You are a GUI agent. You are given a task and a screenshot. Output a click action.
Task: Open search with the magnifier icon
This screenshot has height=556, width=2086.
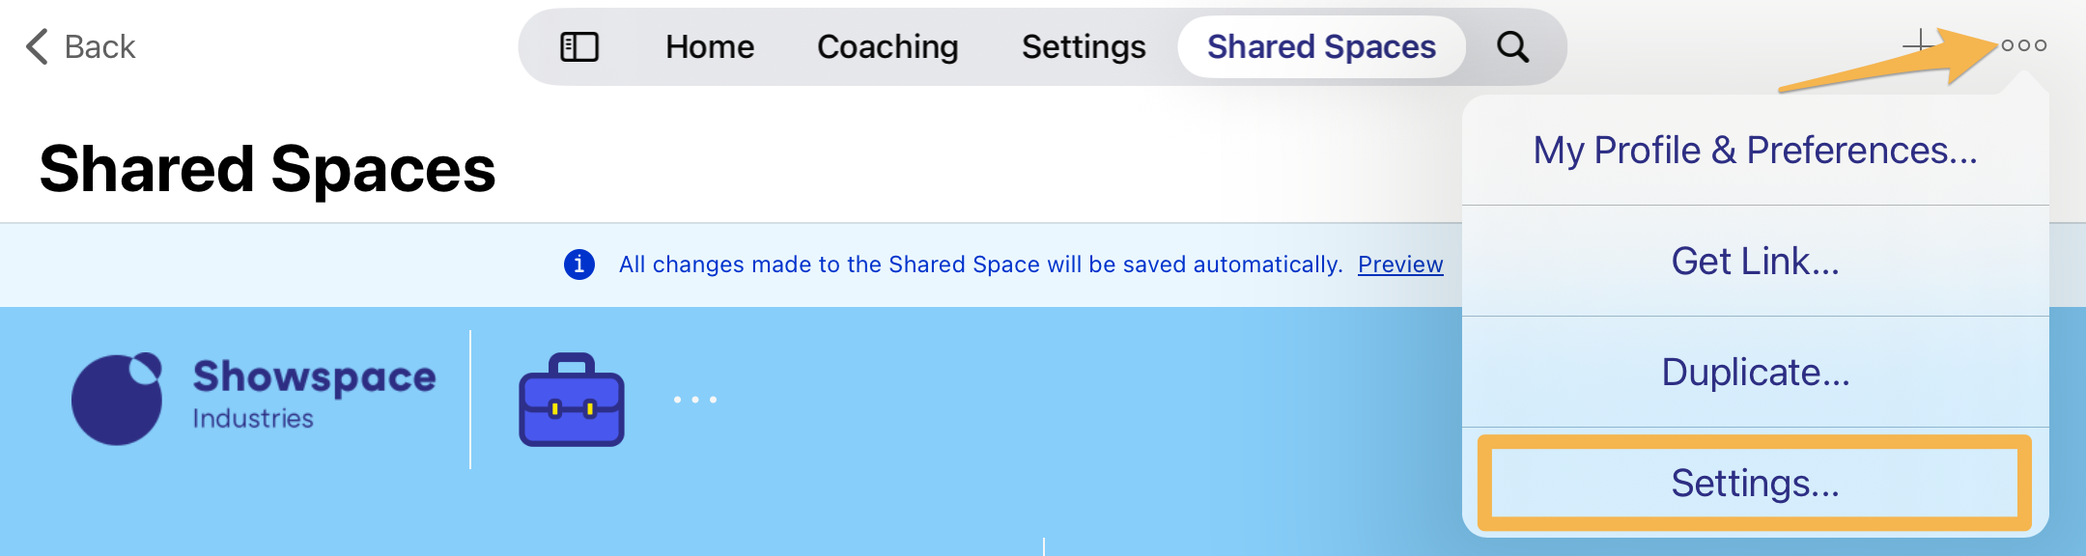[x=1511, y=45]
